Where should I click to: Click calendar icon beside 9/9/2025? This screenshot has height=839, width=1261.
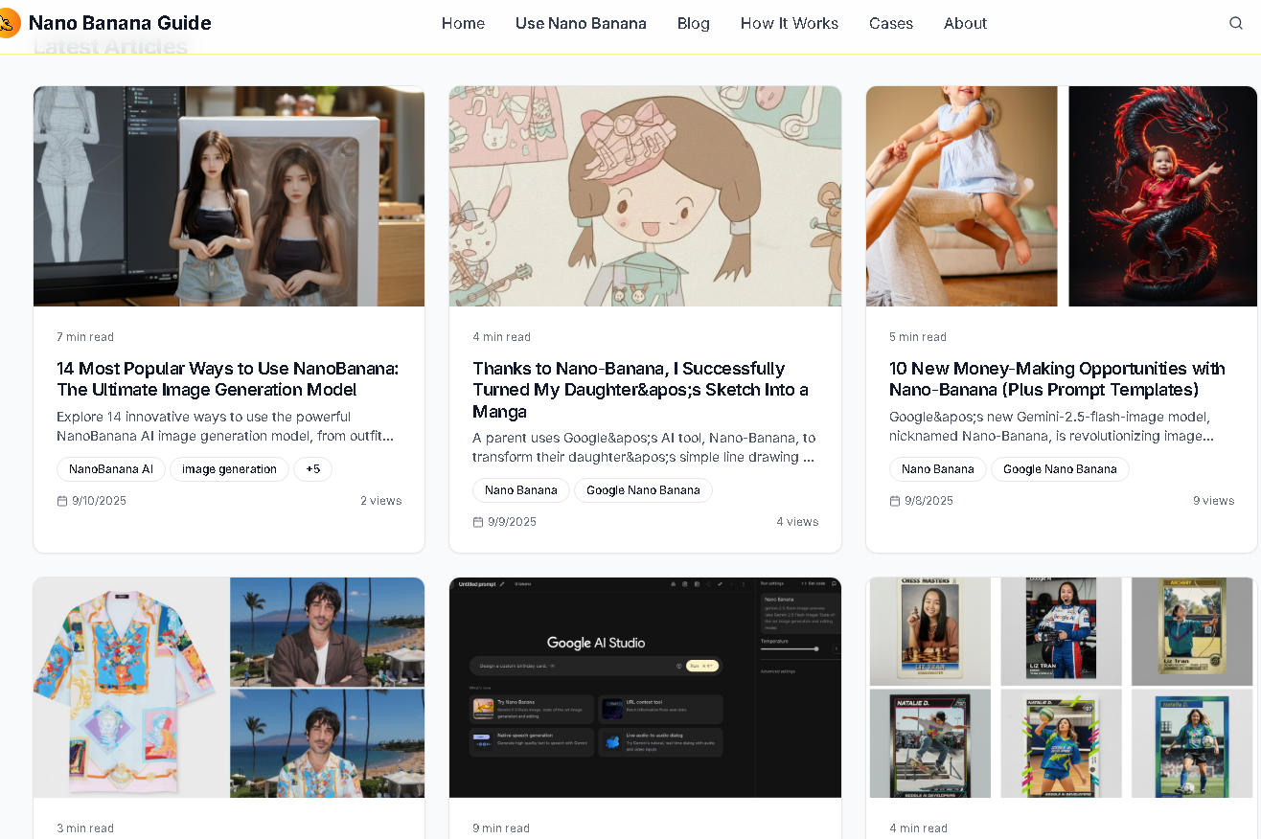(478, 522)
